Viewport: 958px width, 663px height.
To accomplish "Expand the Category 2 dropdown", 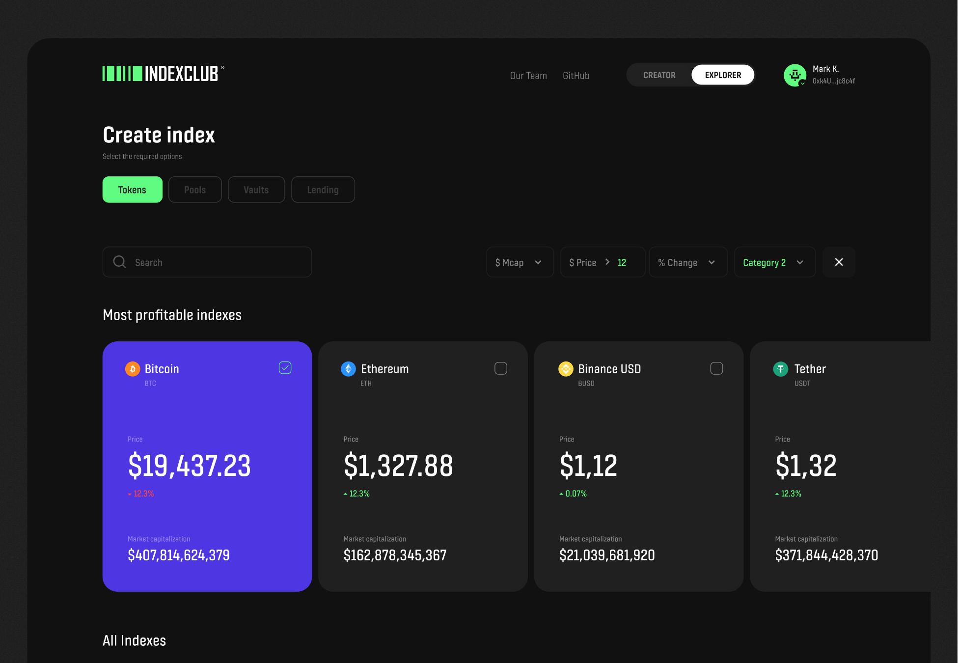I will [x=774, y=262].
